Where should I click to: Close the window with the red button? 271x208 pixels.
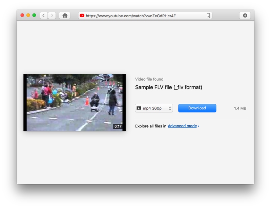pyautogui.click(x=22, y=15)
